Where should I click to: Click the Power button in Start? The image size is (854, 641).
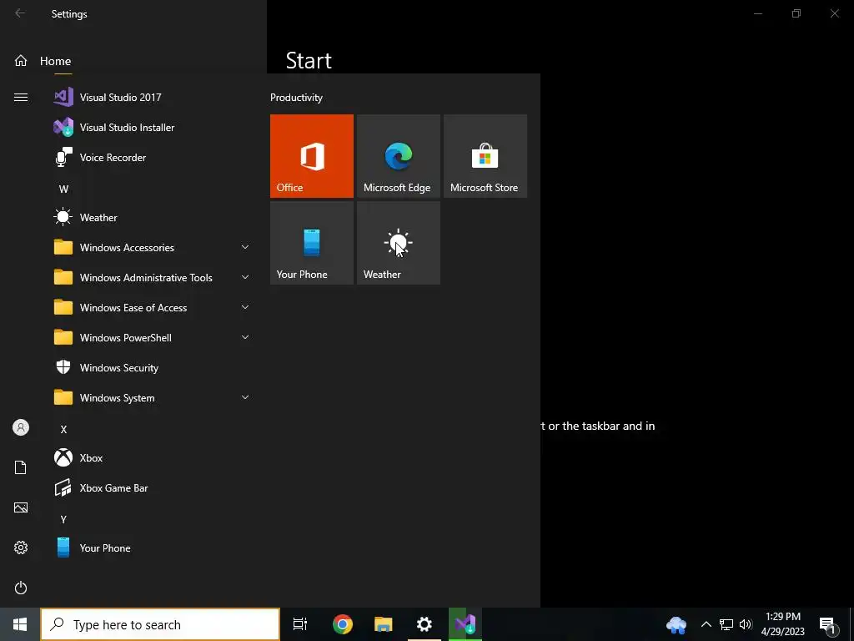[x=21, y=588]
